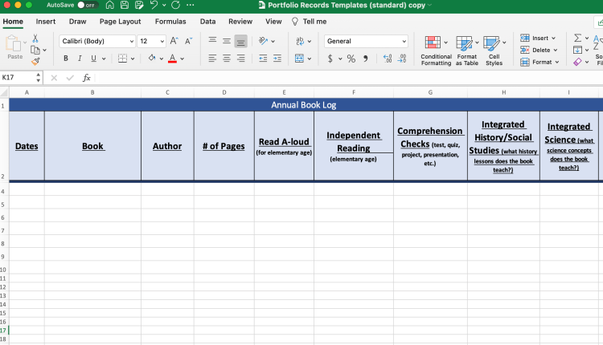
Task: Click the Conditional Formatting button
Action: click(436, 50)
